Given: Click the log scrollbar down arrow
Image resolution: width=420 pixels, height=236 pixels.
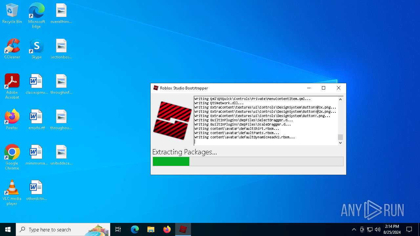Looking at the screenshot, I should (x=340, y=143).
